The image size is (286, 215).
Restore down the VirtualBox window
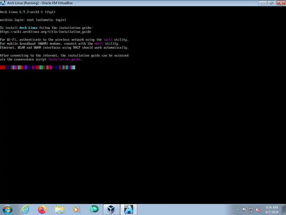[272, 3]
